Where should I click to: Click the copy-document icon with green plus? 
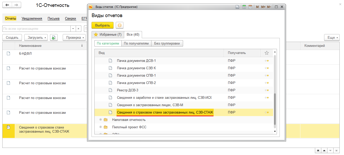pyautogui.click(x=54, y=37)
